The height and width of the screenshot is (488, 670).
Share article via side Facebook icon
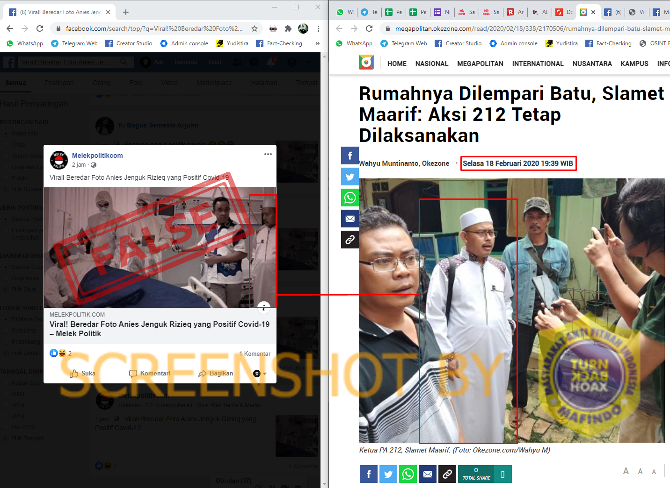[350, 156]
